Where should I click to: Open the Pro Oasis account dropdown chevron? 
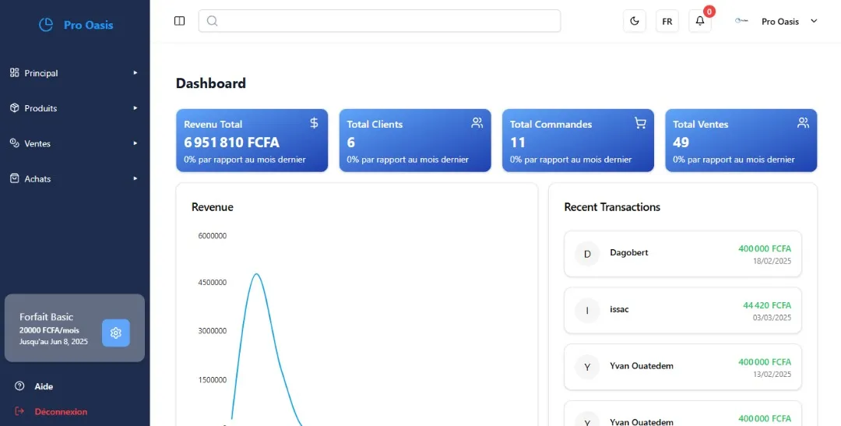pos(814,21)
